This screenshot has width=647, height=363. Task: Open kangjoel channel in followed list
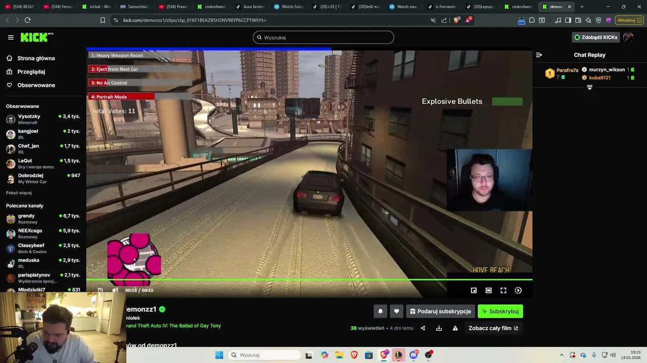pos(43,134)
